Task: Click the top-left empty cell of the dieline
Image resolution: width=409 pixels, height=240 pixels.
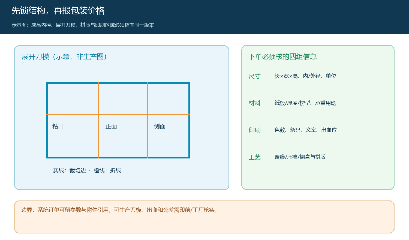Action: point(73,99)
